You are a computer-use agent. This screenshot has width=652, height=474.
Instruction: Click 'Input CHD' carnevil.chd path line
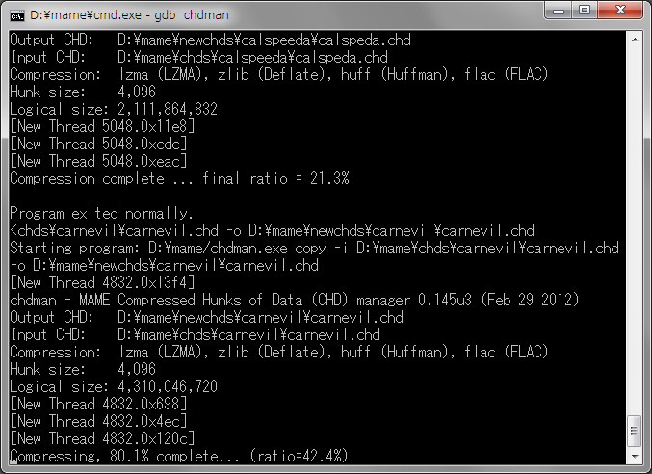click(x=195, y=334)
